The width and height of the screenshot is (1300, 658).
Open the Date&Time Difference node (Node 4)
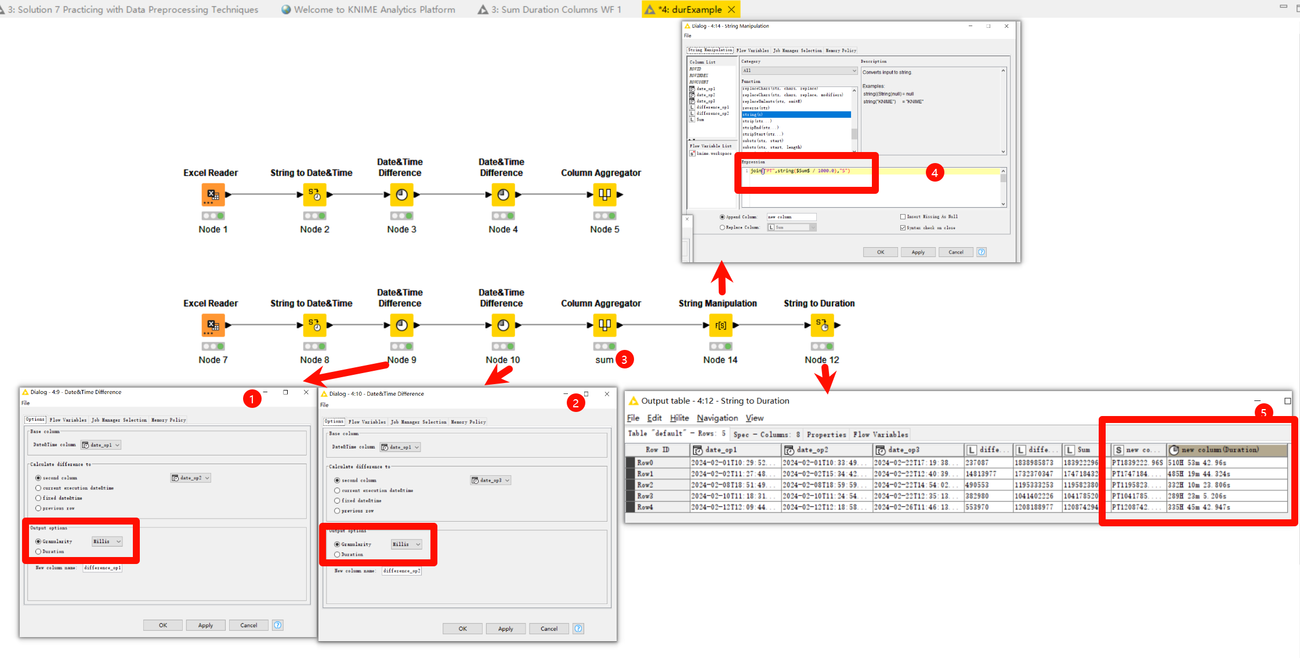503,194
